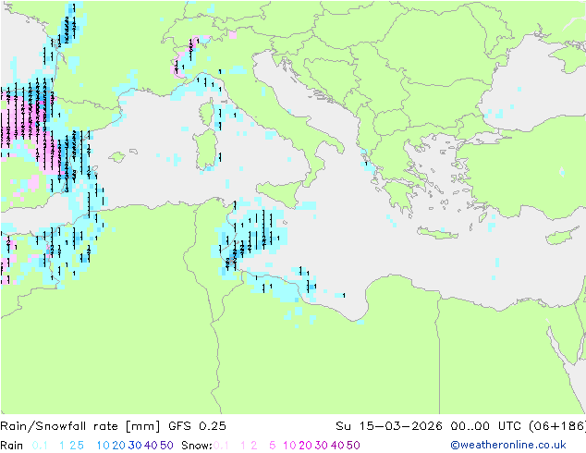Select the rain legend value 50
This screenshot has height=453, width=586.
coord(166,446)
